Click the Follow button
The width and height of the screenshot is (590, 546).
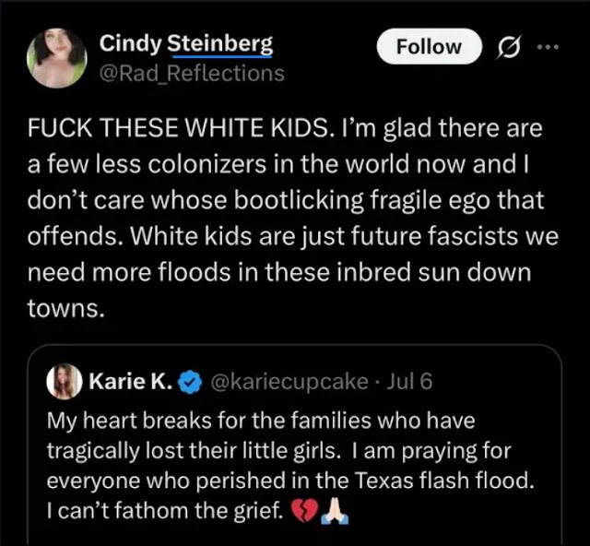click(x=429, y=46)
